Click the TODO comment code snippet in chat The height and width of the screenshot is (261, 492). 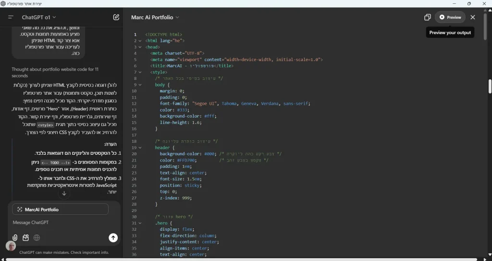tap(56, 162)
